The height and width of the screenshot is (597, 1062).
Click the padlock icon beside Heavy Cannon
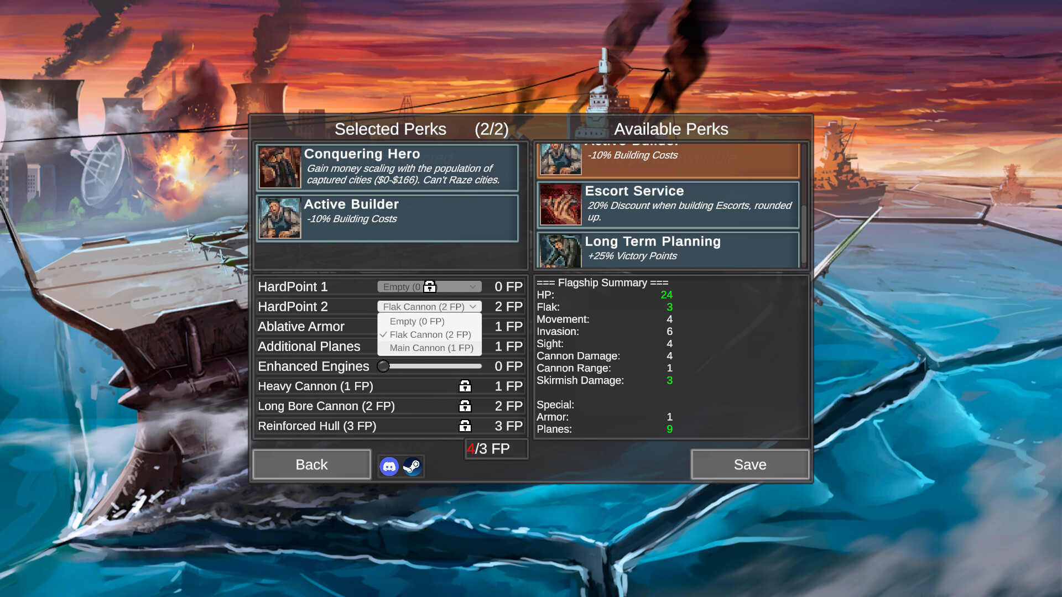pos(465,386)
